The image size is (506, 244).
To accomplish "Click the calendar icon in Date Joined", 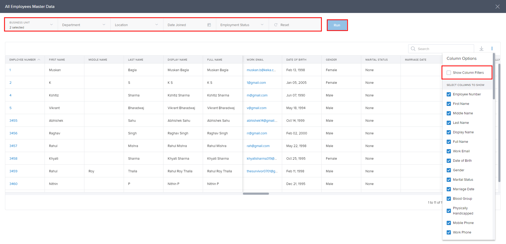I will 209,25.
